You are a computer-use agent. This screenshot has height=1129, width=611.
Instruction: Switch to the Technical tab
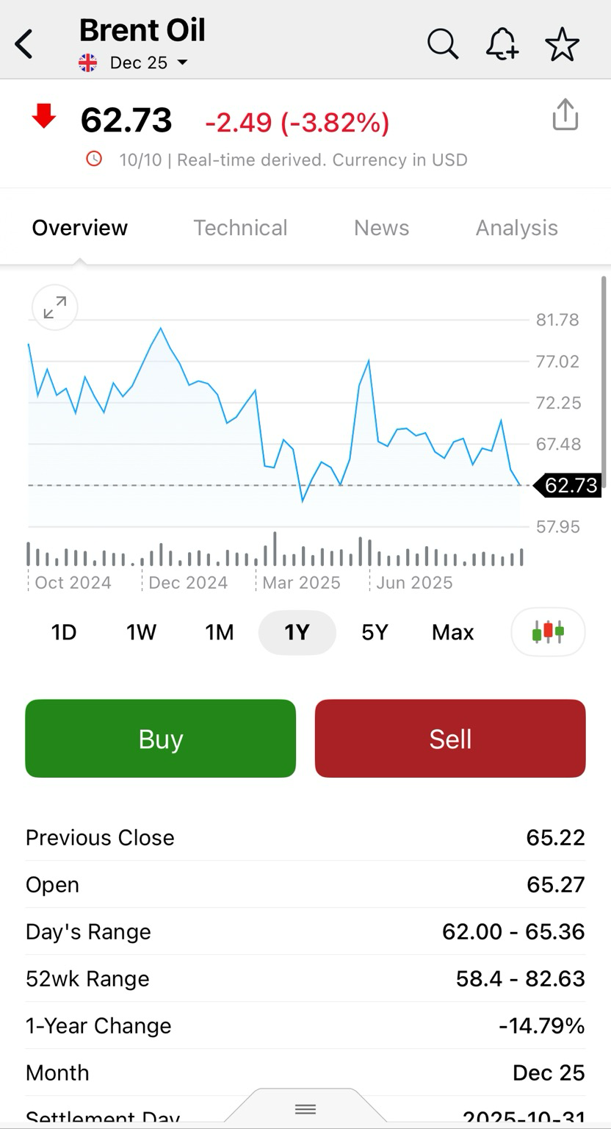pos(240,228)
